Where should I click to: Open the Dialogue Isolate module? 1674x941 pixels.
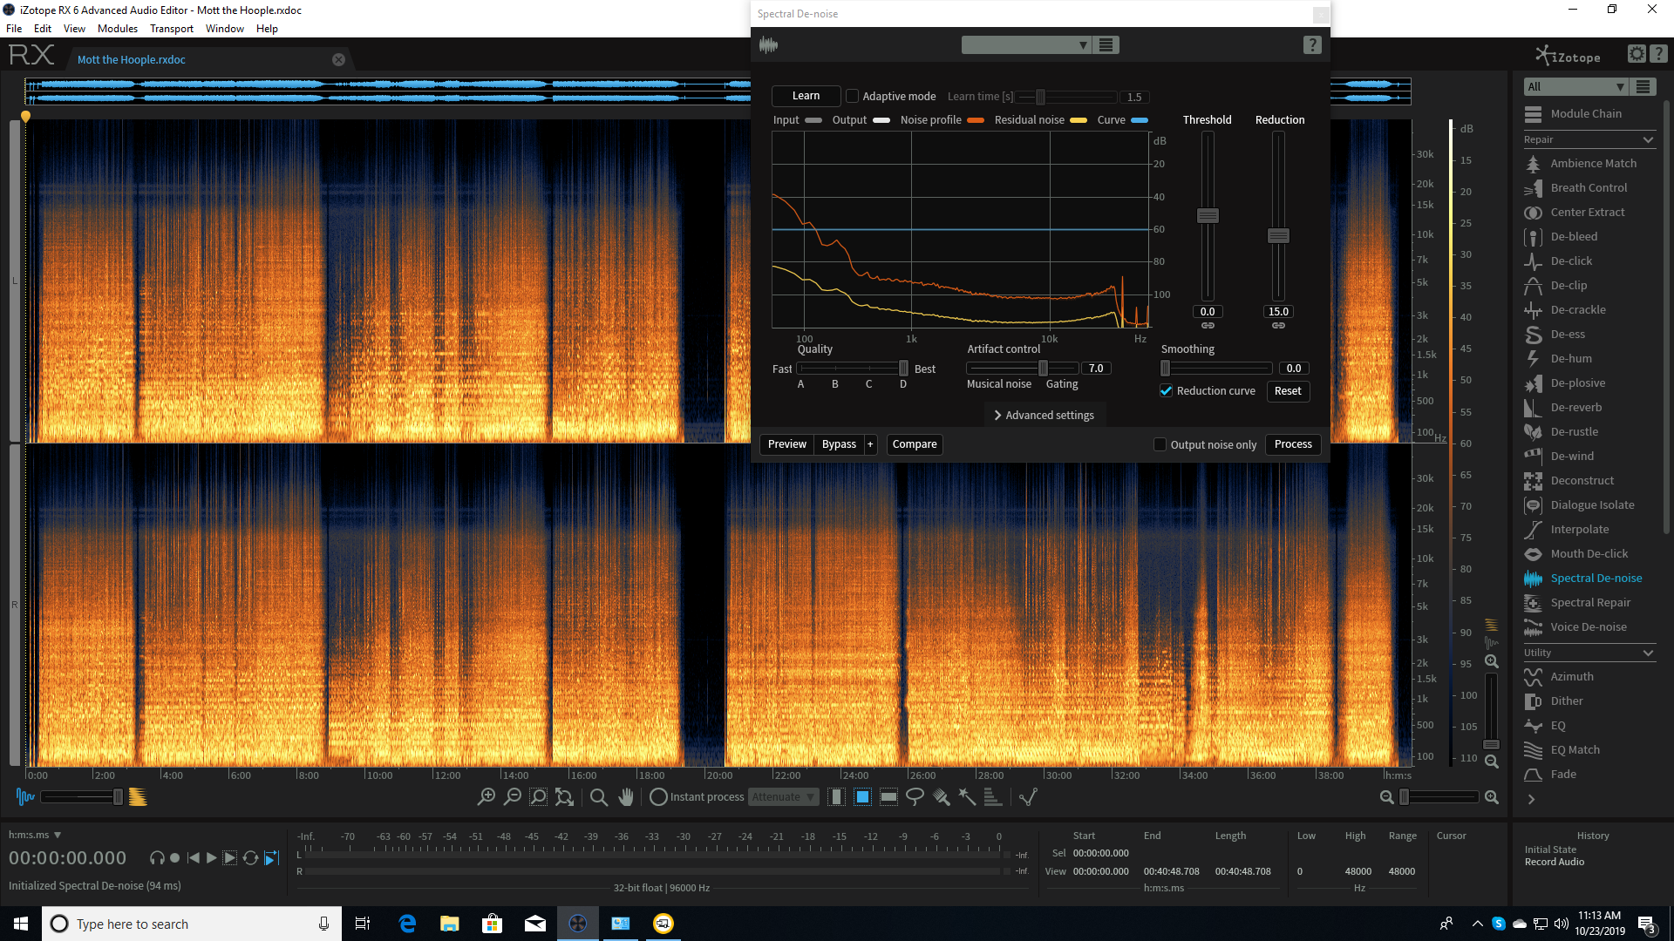point(1592,504)
